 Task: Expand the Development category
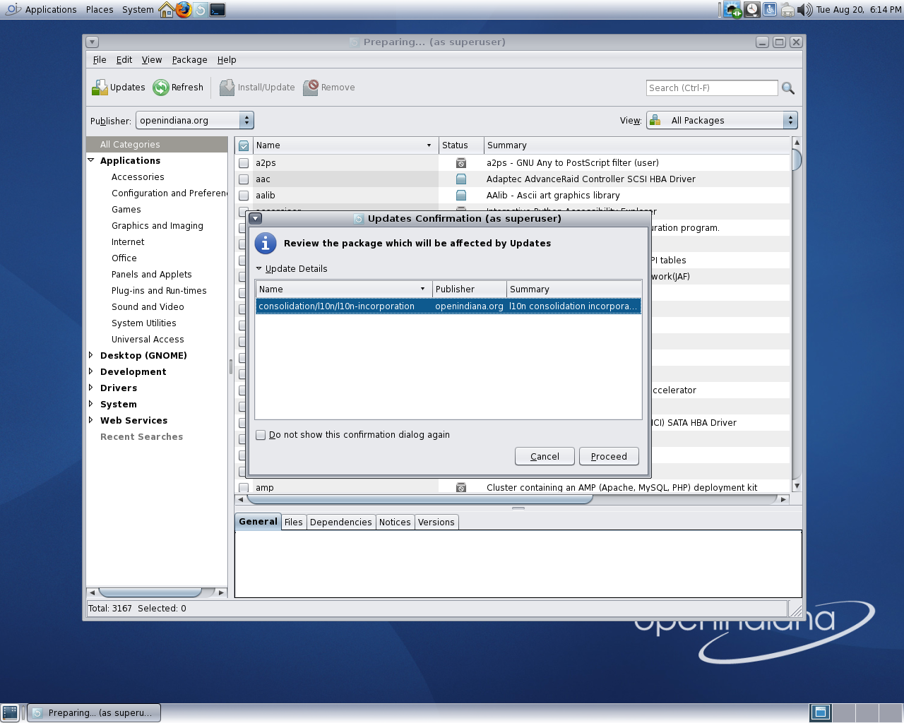coord(91,372)
